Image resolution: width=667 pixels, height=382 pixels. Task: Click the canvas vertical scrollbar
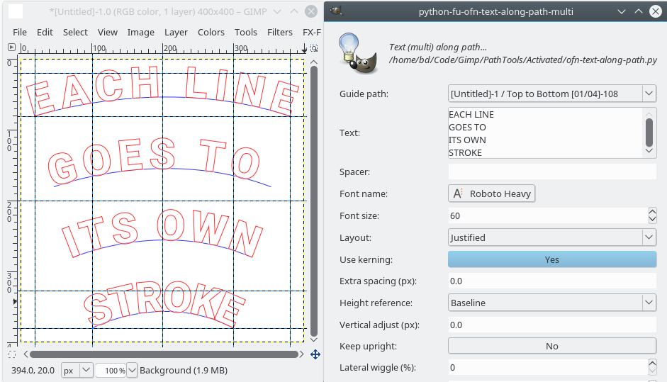tap(314, 201)
